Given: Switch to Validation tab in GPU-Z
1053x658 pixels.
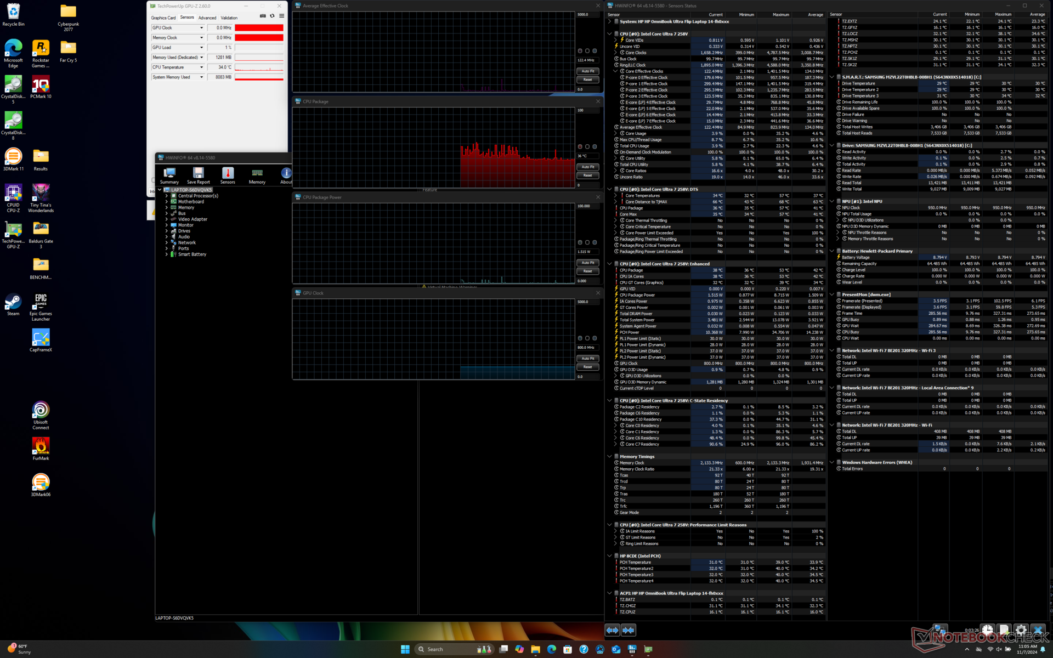Looking at the screenshot, I should coord(229,18).
